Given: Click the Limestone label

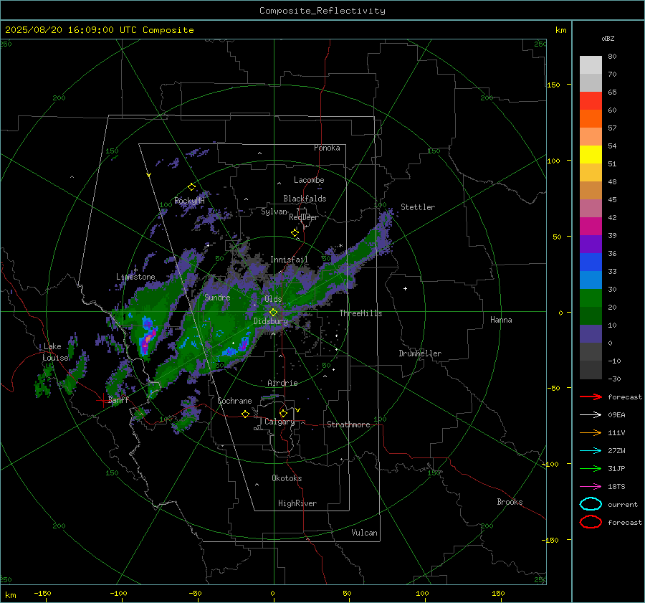Looking at the screenshot, I should pos(135,277).
